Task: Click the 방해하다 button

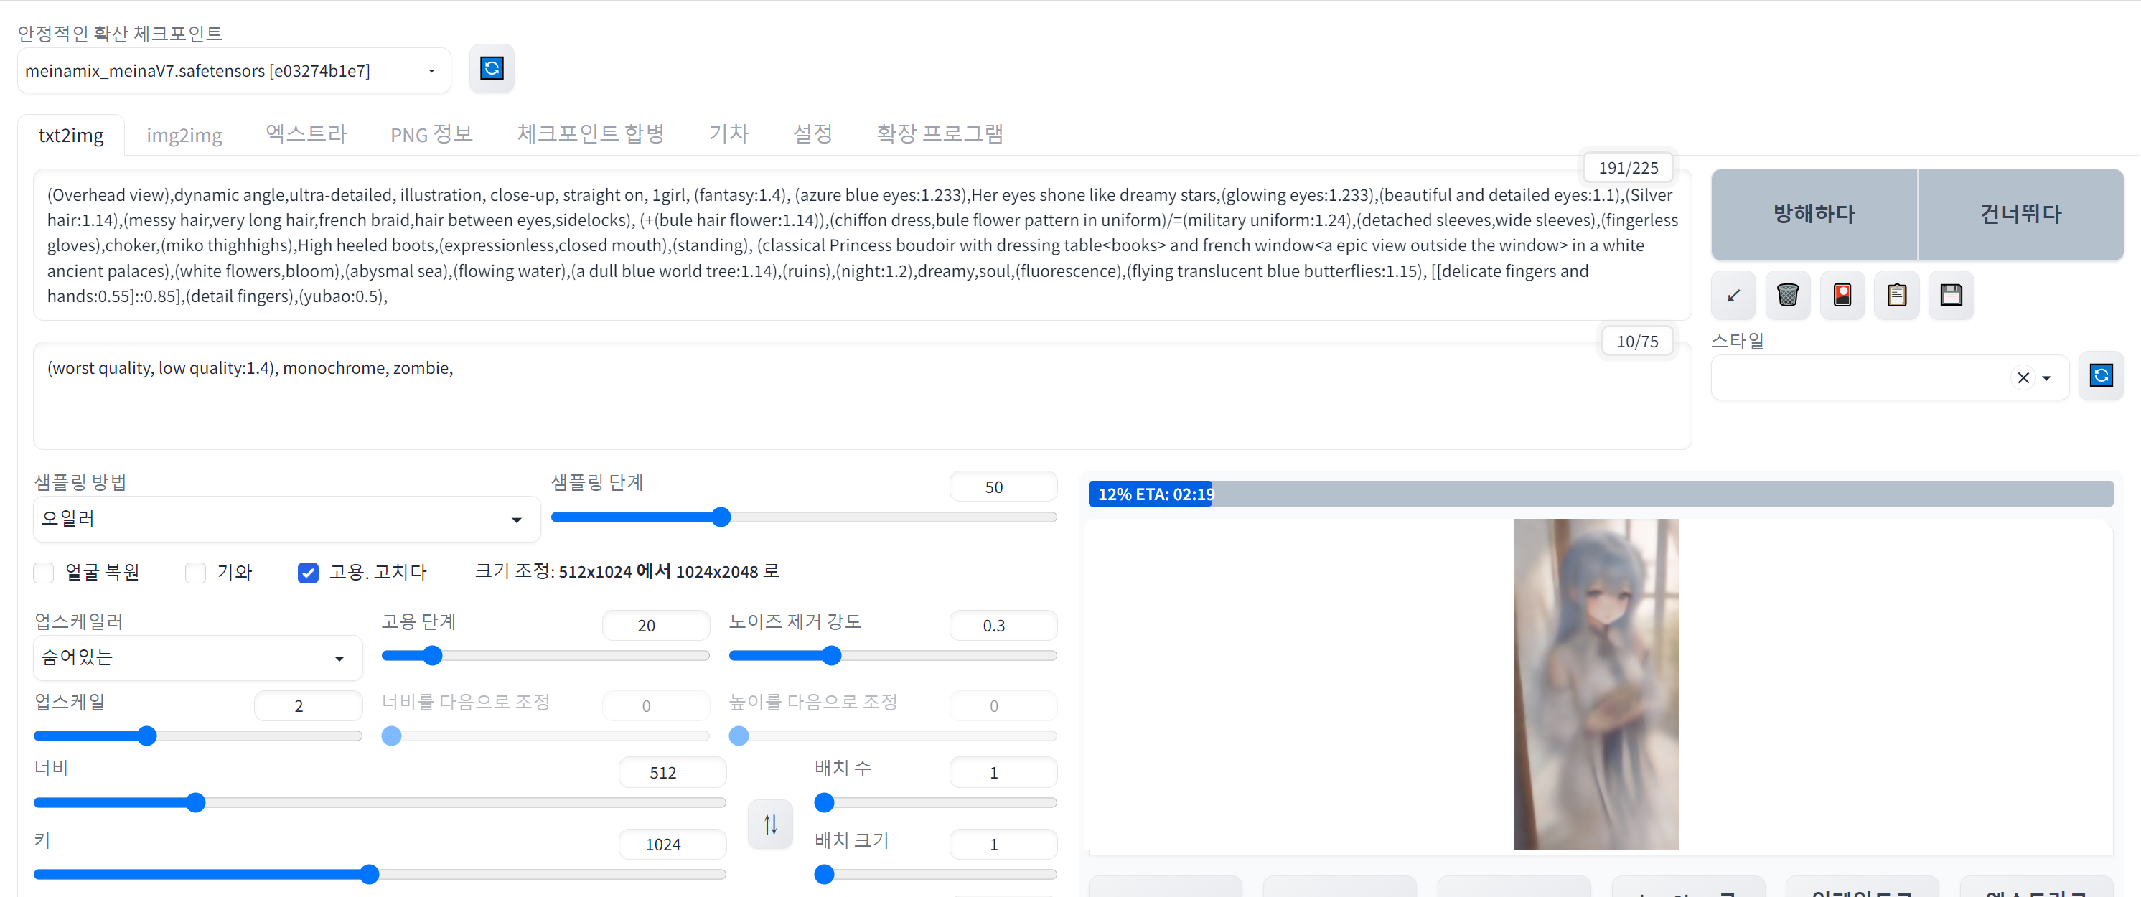Action: tap(1814, 215)
